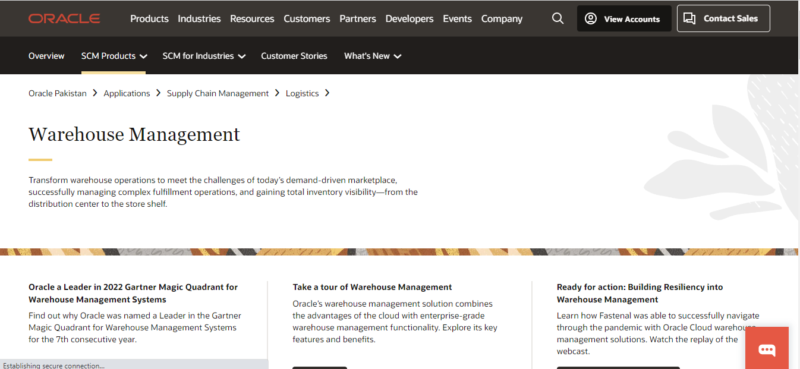
Task: Open the search magnifier icon
Action: pos(558,18)
